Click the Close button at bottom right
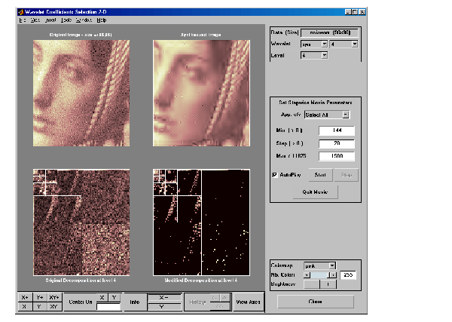 point(316,302)
